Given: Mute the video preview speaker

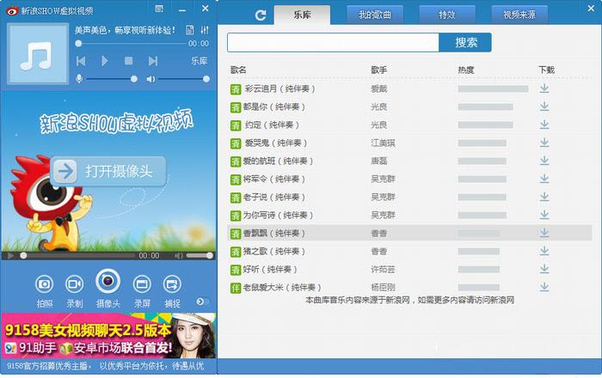Looking at the screenshot, I should (x=179, y=256).
